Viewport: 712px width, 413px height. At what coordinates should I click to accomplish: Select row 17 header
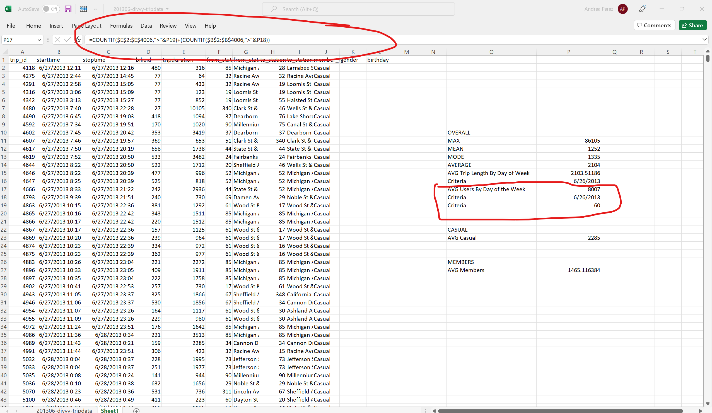4,189
